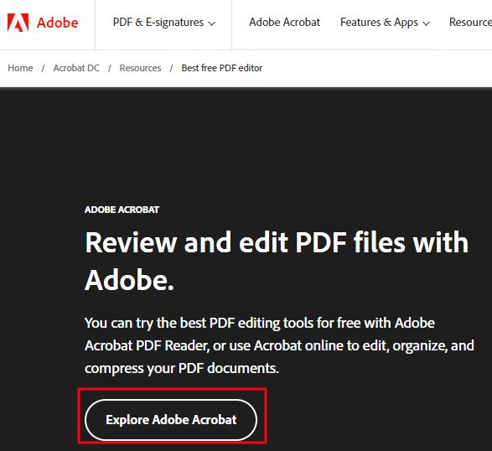Click the slash separator after Home
The image size is (492, 451).
click(43, 68)
